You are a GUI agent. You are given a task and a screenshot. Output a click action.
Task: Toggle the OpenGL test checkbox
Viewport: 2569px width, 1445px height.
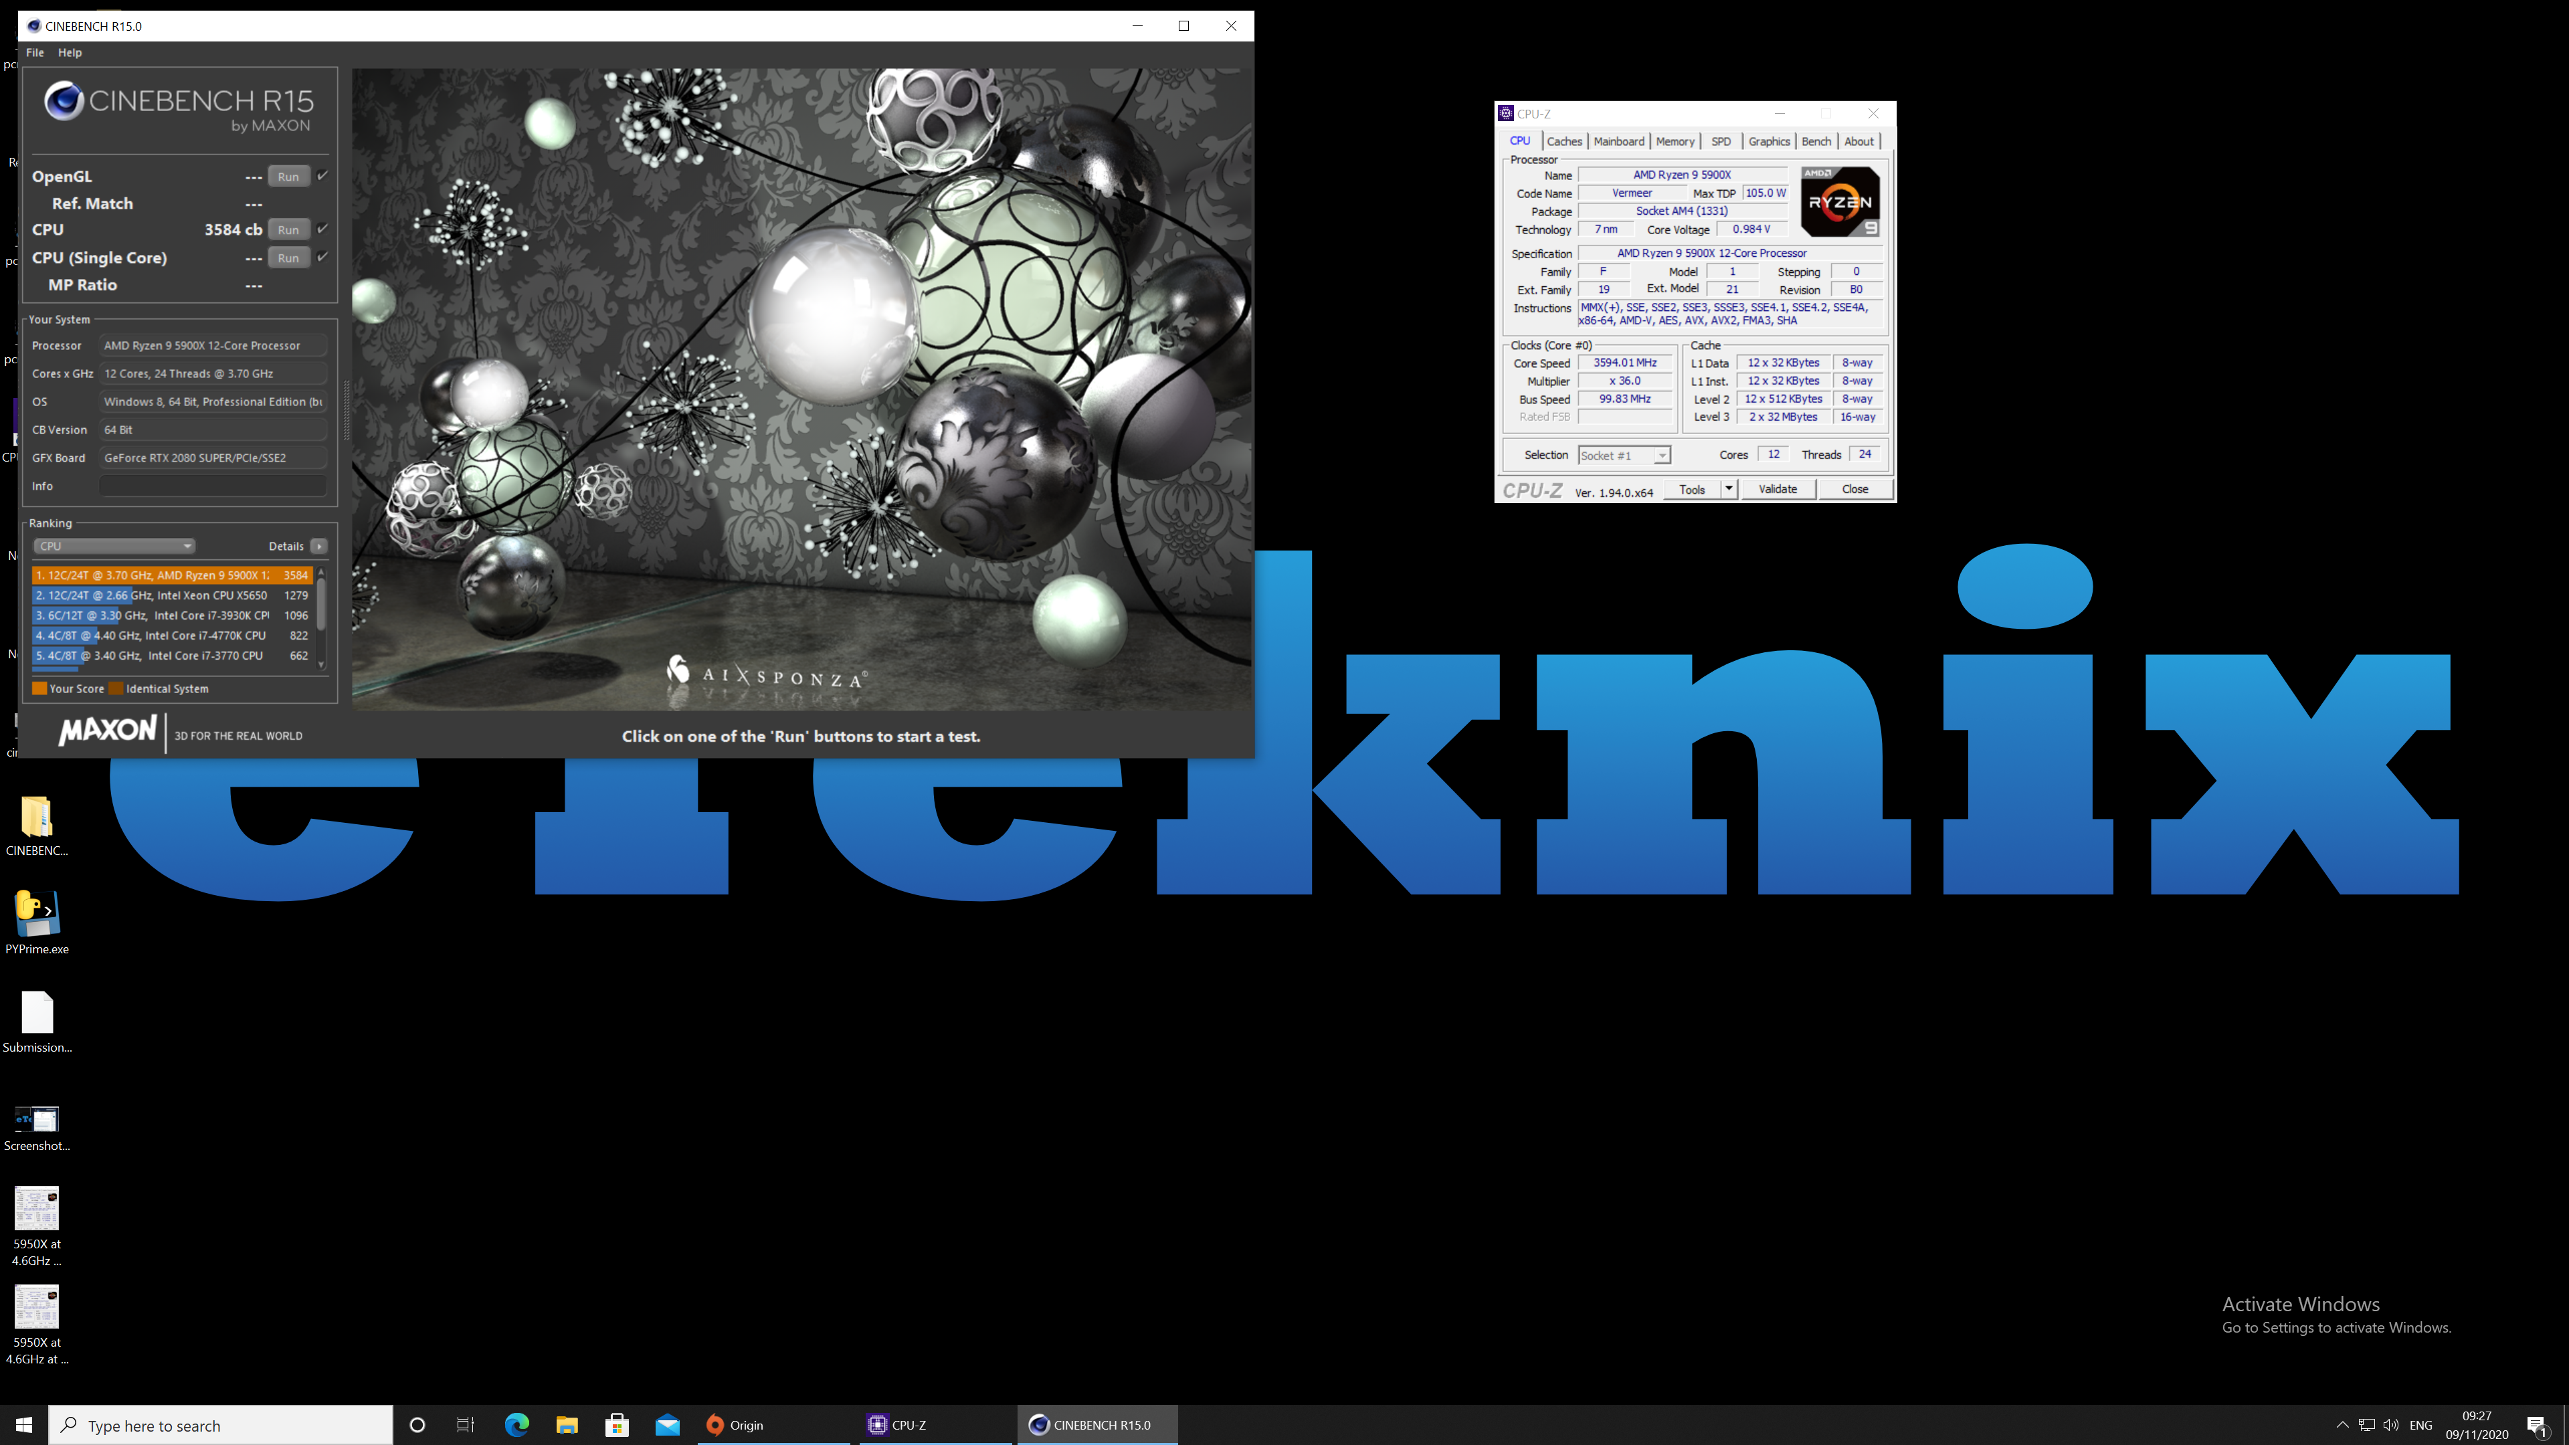click(322, 175)
